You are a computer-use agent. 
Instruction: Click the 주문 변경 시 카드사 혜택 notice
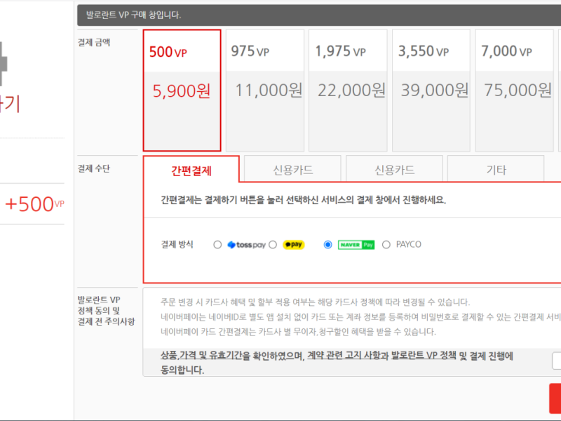click(x=315, y=302)
